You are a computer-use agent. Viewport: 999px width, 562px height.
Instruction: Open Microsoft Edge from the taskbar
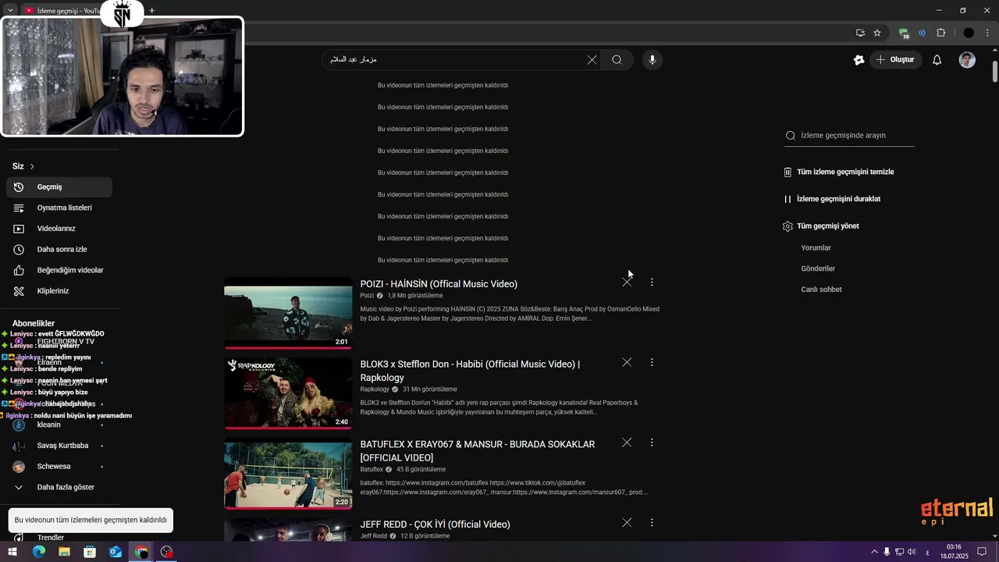pos(39,552)
